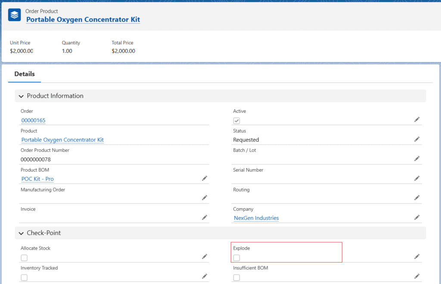Collapse the Check-Point section
The width and height of the screenshot is (441, 284).
pyautogui.click(x=21, y=233)
